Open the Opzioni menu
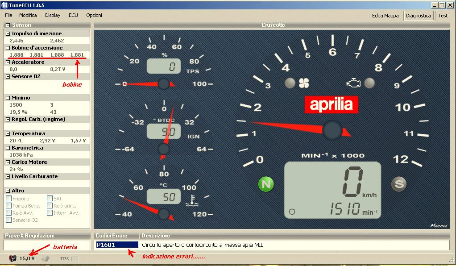The image size is (456, 266). 94,15
